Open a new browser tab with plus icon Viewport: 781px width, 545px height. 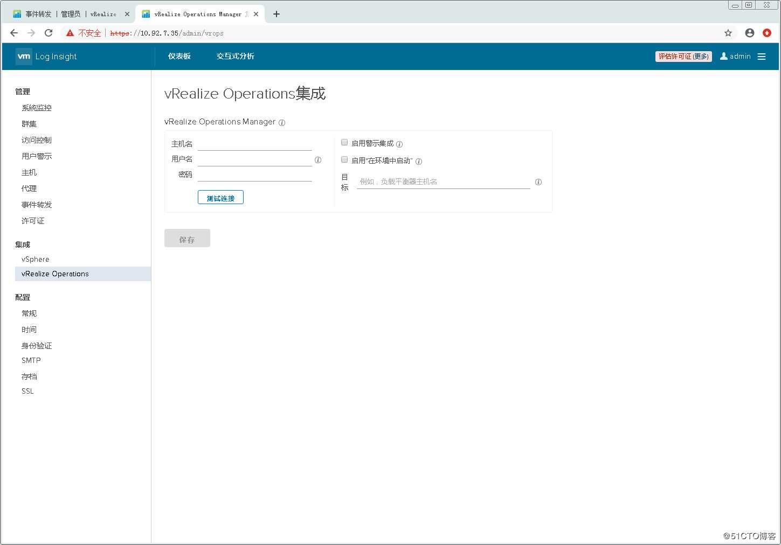click(x=277, y=14)
